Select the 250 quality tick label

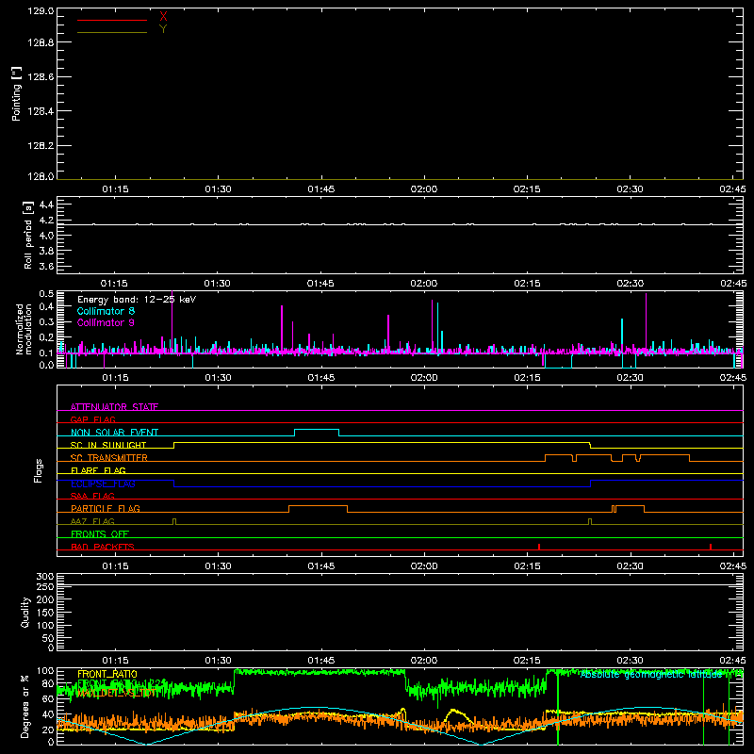45,586
